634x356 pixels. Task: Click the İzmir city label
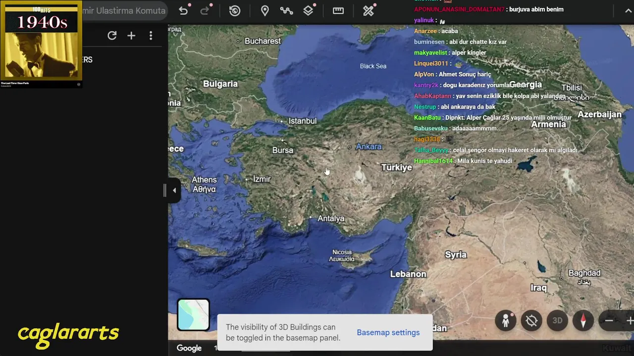(x=262, y=179)
